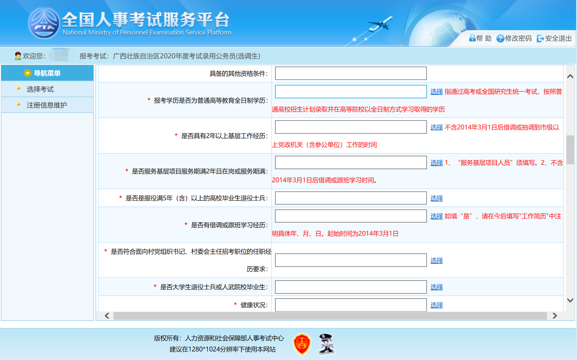This screenshot has width=577, height=360.
Task: Click 选择 for 村党组织书记任职经历要求
Action: coord(437,260)
